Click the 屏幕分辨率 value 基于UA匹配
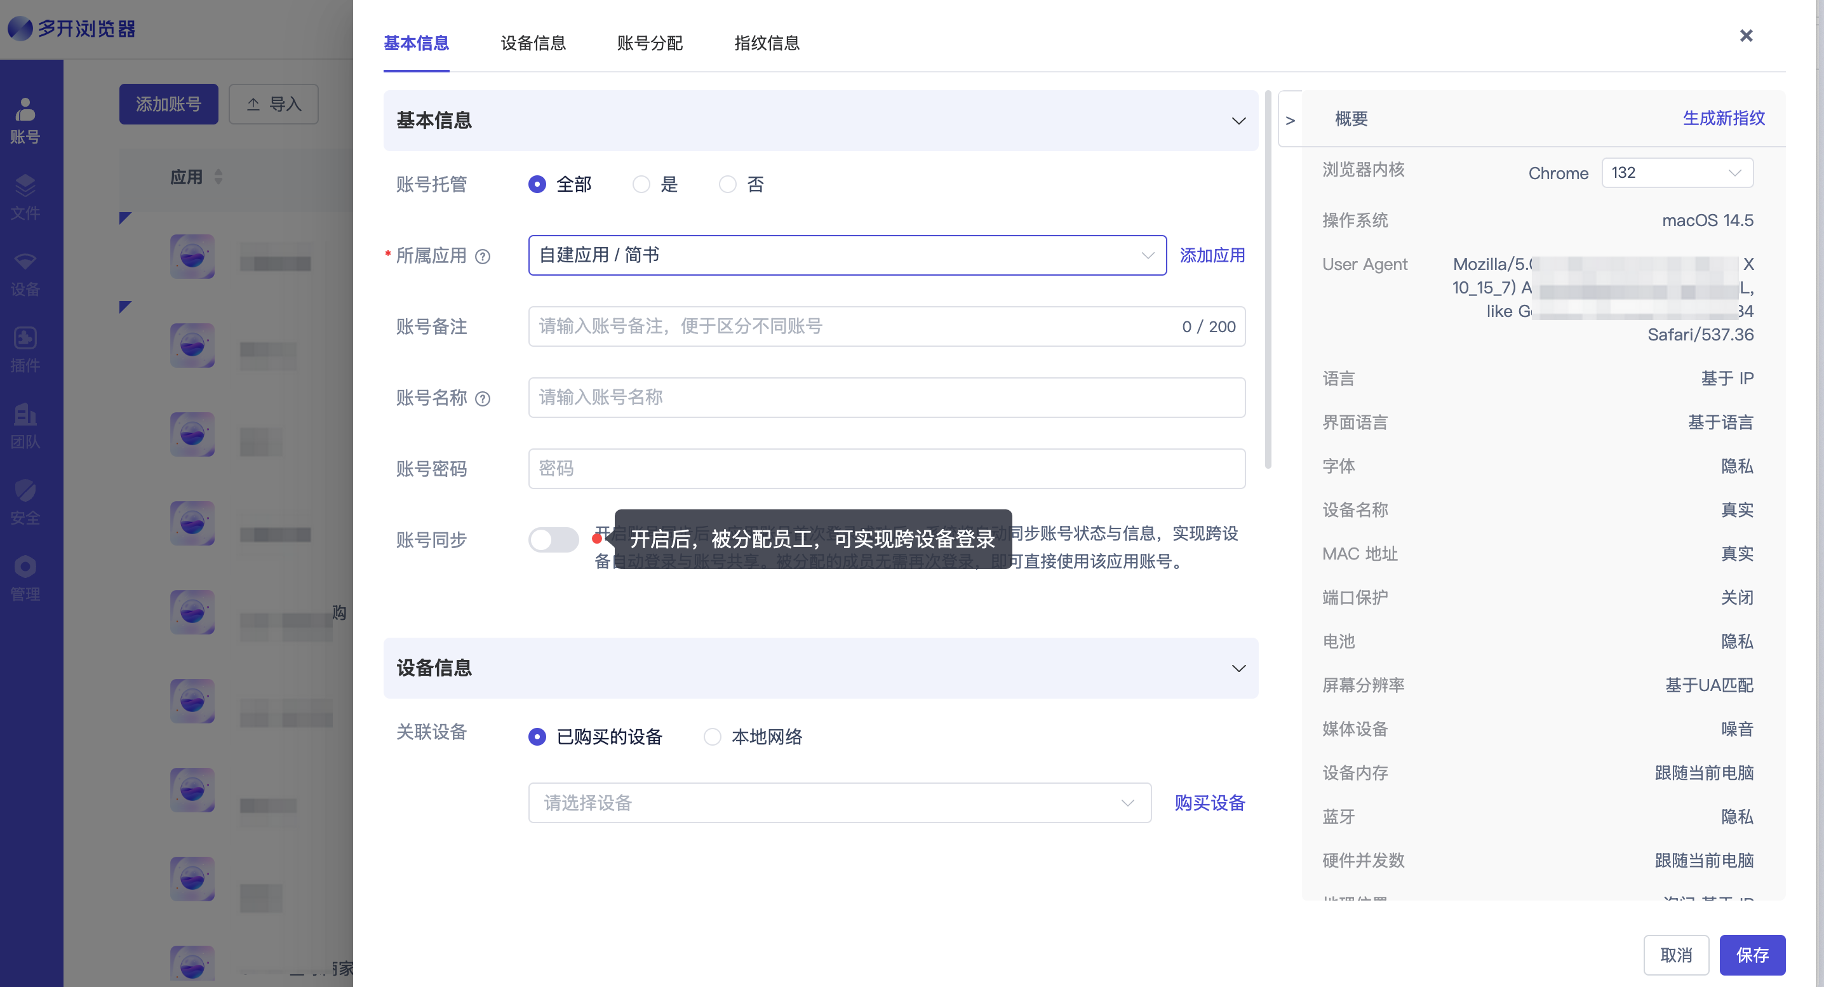This screenshot has height=987, width=1824. point(1708,685)
